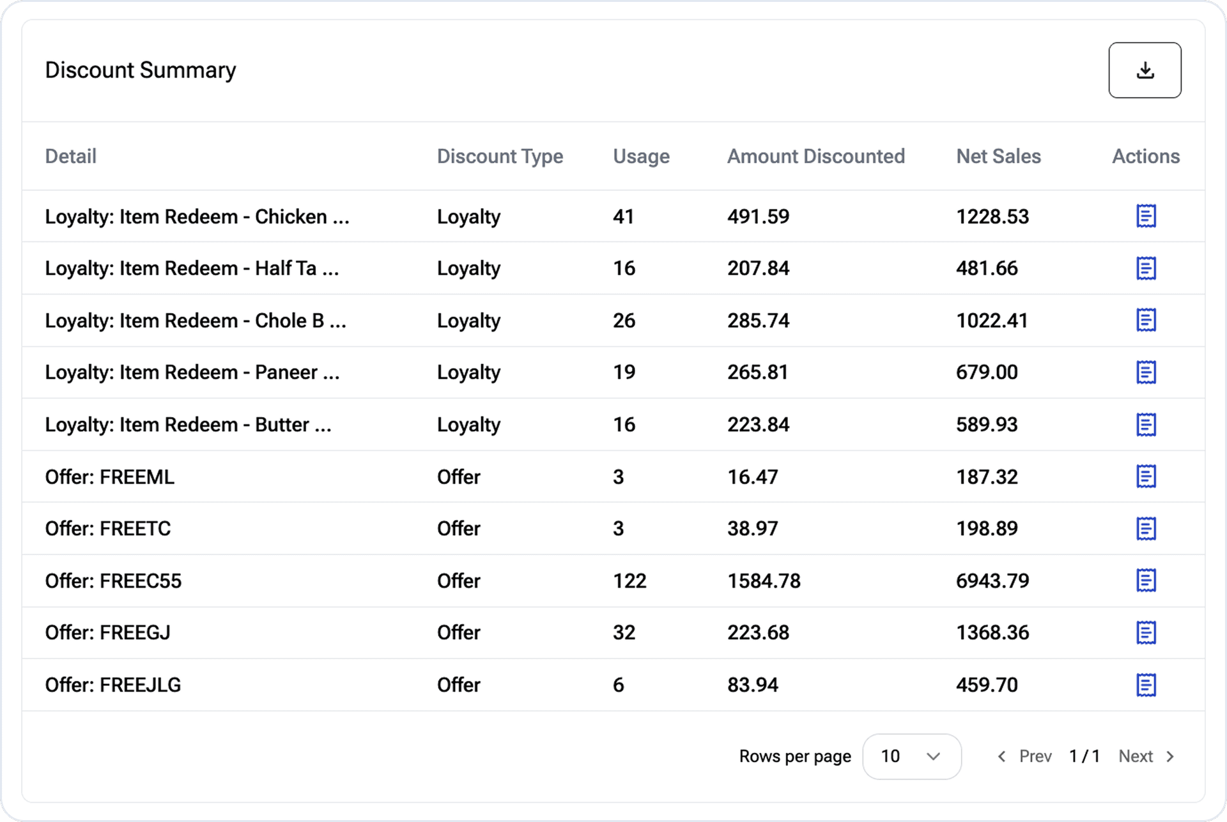Select 'Loyalty: Item Redeem - Chole B ...' detail
The width and height of the screenshot is (1227, 822).
pyautogui.click(x=196, y=321)
